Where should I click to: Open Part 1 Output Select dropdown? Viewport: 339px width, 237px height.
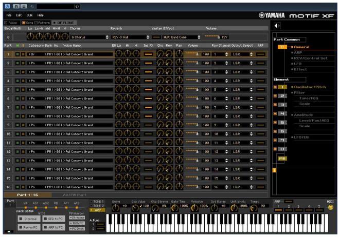click(242, 54)
